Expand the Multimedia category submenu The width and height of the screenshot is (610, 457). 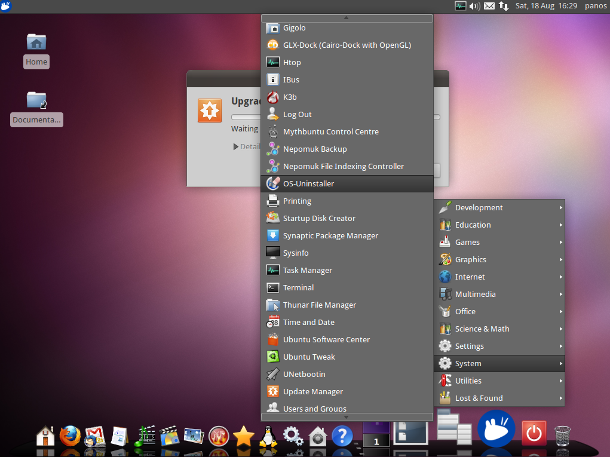point(499,294)
